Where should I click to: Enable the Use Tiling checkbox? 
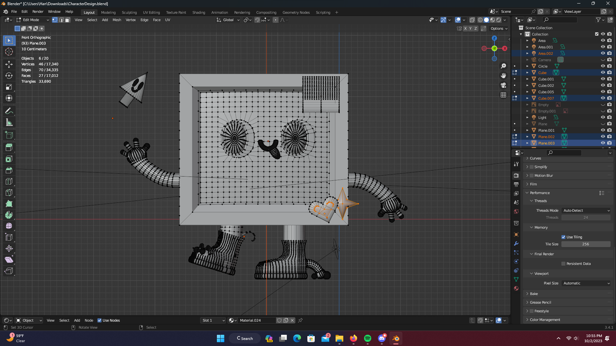pyautogui.click(x=563, y=237)
